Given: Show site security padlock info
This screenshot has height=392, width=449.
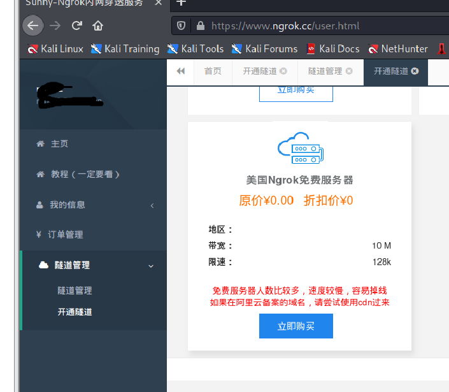Looking at the screenshot, I should point(201,25).
